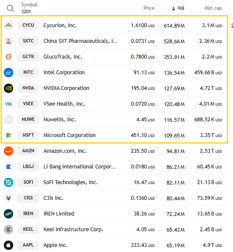Open the VSEE ticker badge

click(x=28, y=104)
